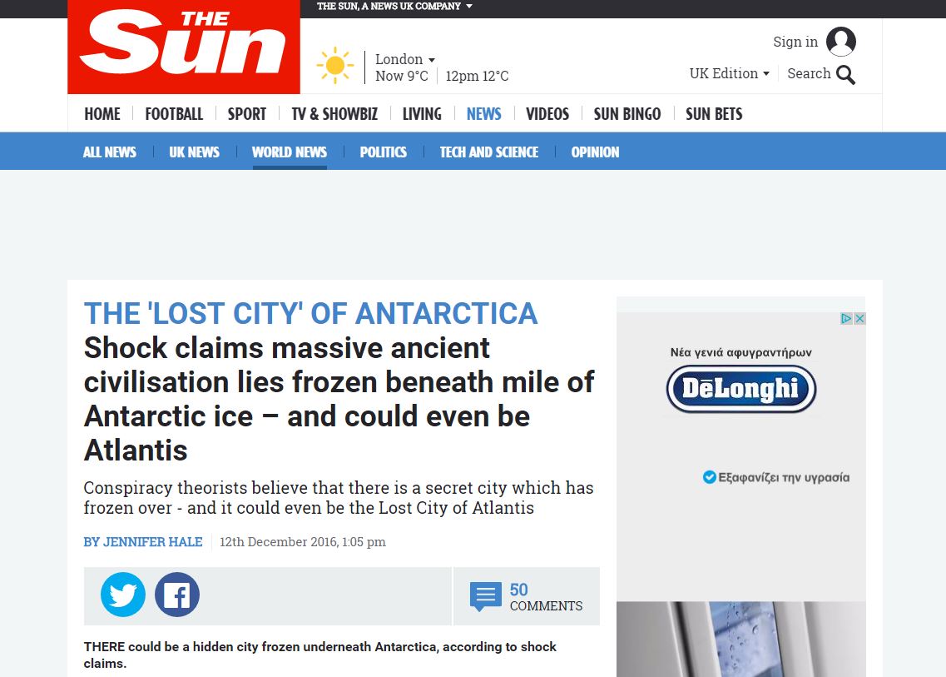Open author Jennifer Hale's link
The image size is (946, 677).
(x=143, y=542)
